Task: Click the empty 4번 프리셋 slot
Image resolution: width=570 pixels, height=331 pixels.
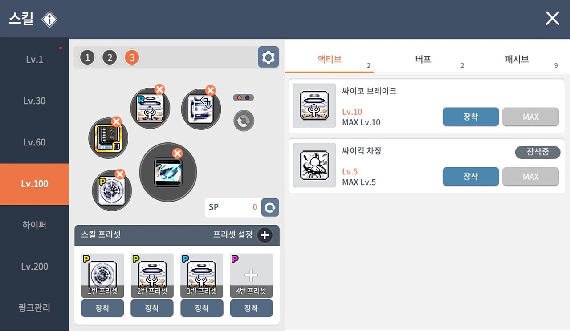Action: coord(251,275)
